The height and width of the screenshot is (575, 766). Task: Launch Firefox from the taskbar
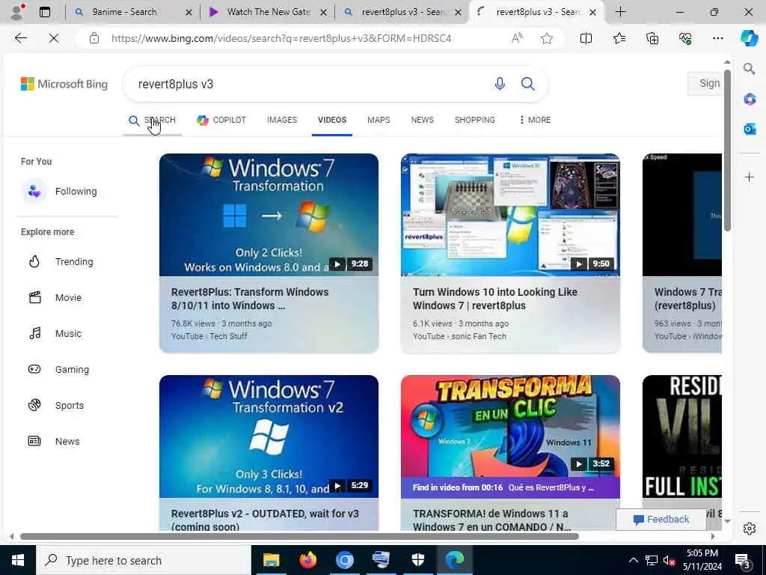tap(307, 560)
